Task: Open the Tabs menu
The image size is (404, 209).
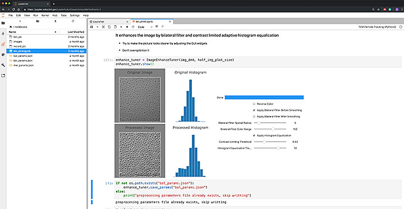Action: click(x=63, y=16)
